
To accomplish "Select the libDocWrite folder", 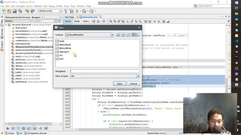I will click(64, 48).
